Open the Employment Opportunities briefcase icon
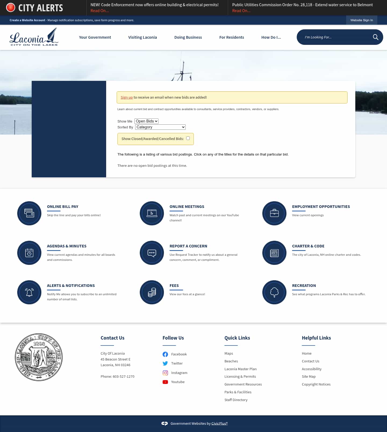 coord(274,213)
